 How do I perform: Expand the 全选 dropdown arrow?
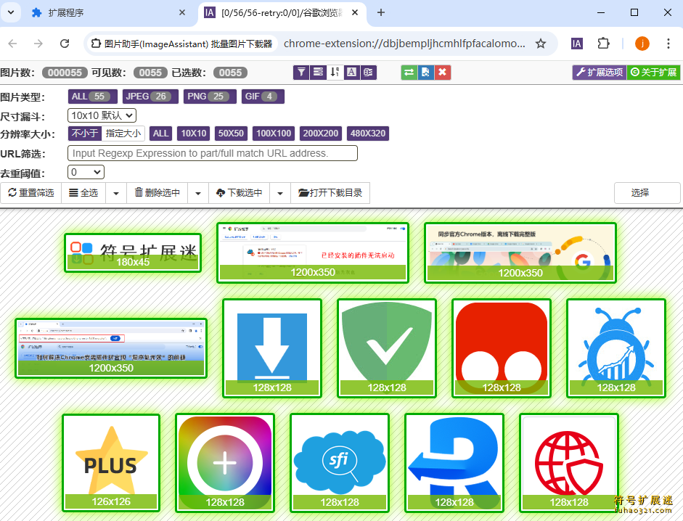116,193
